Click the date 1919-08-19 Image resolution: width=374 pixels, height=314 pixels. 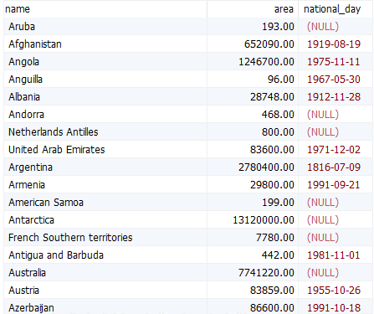click(x=334, y=44)
